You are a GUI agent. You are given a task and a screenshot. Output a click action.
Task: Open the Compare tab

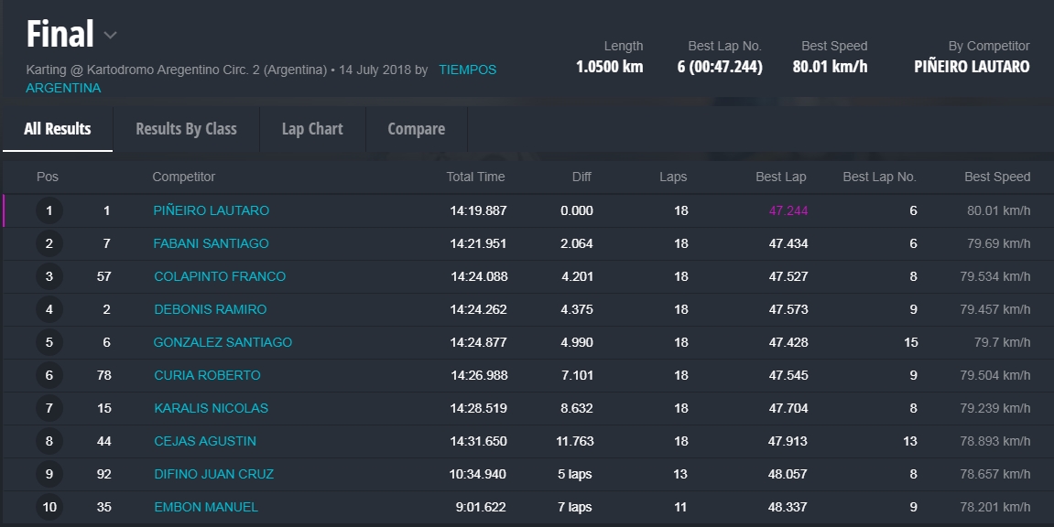(416, 129)
